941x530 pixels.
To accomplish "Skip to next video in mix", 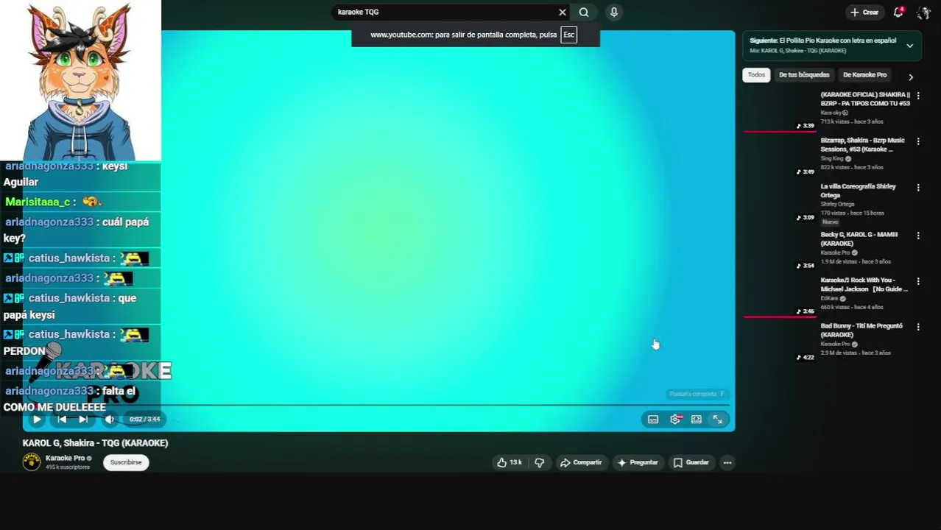I will pos(83,420).
